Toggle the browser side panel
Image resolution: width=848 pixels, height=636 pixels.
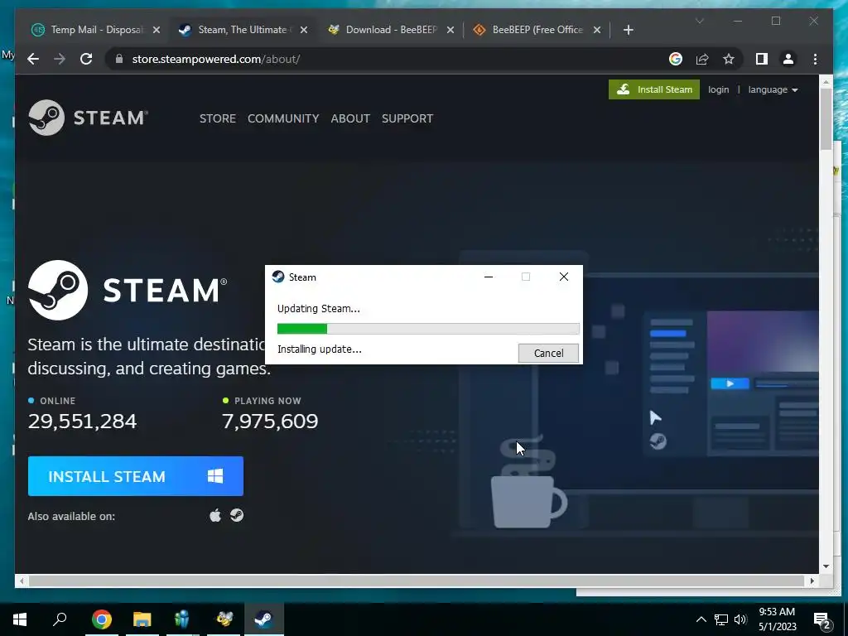pos(762,59)
